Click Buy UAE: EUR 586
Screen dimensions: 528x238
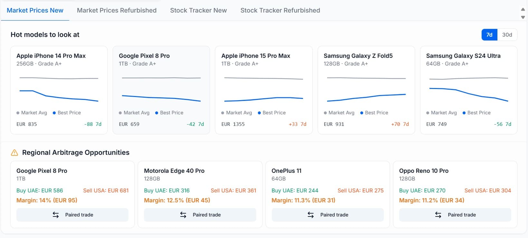click(40, 190)
